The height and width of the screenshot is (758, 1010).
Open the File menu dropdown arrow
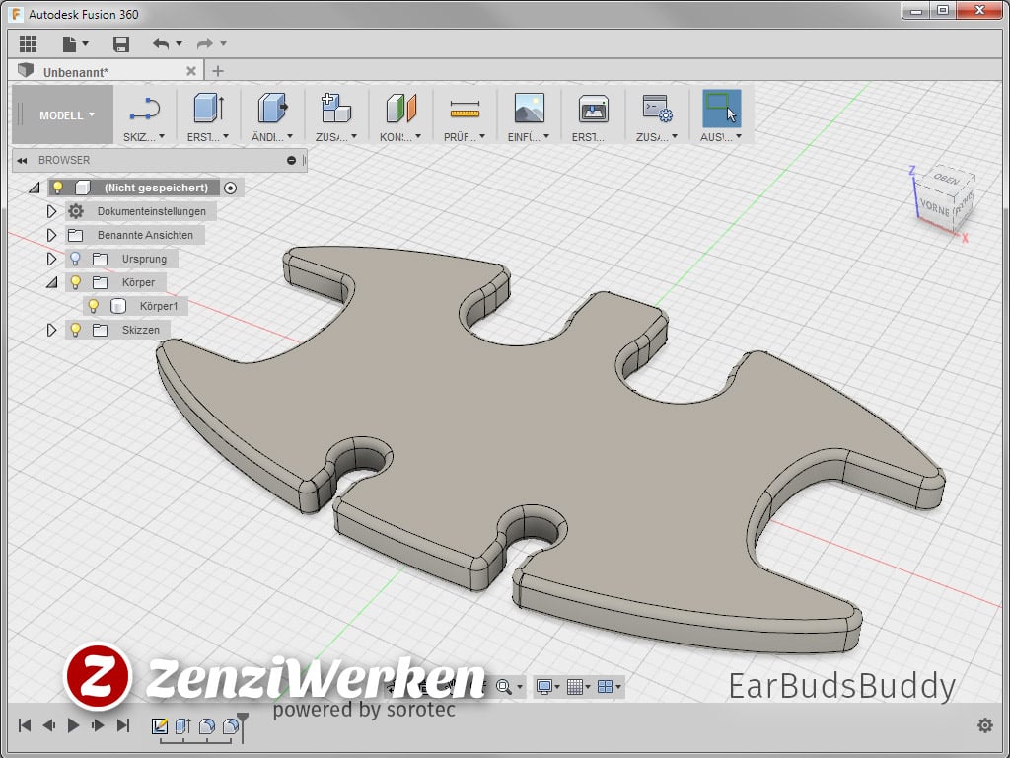[85, 43]
